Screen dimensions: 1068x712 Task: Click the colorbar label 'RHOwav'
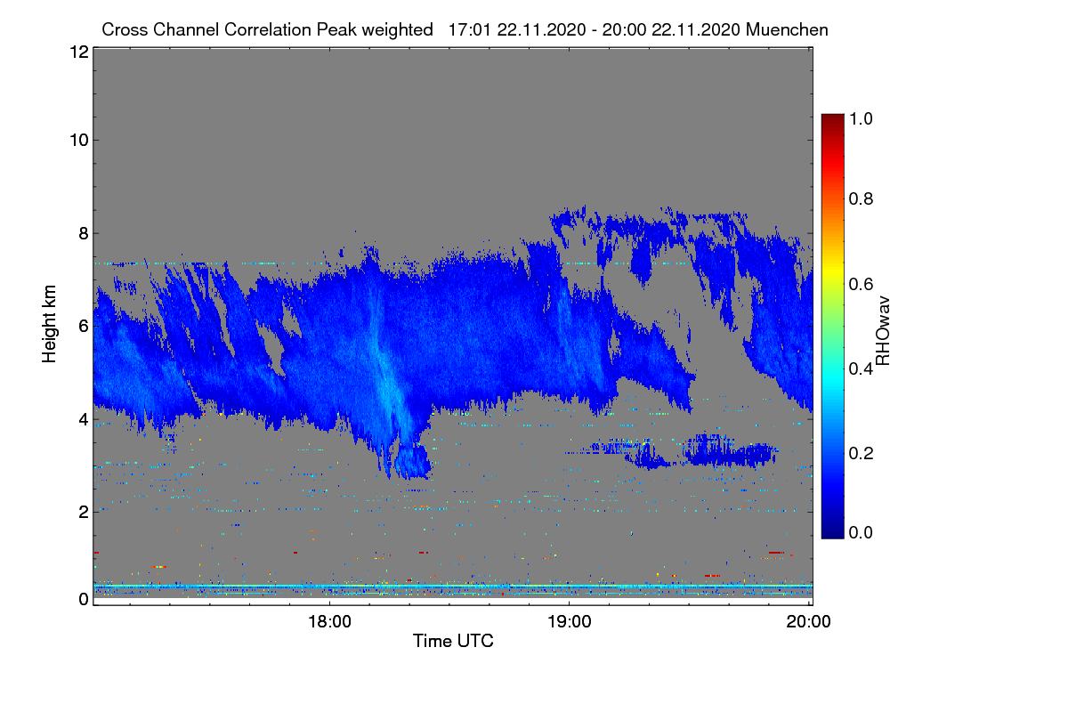(x=883, y=331)
